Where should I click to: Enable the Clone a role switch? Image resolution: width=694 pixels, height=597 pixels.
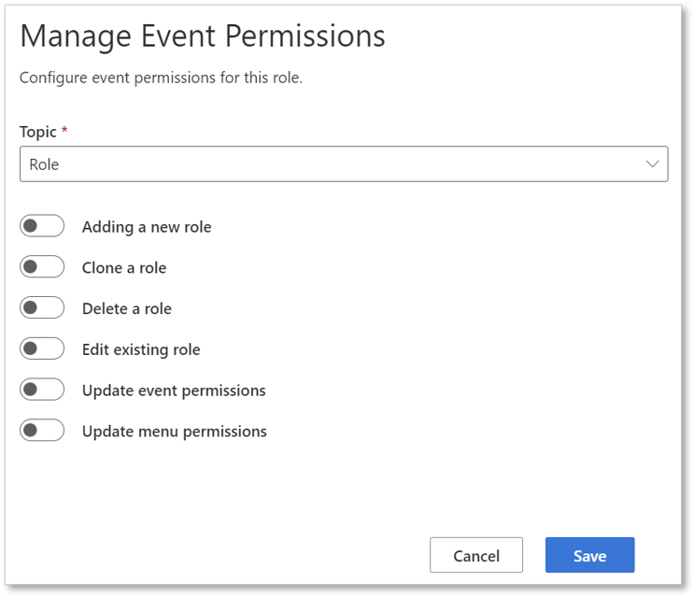[x=42, y=267]
